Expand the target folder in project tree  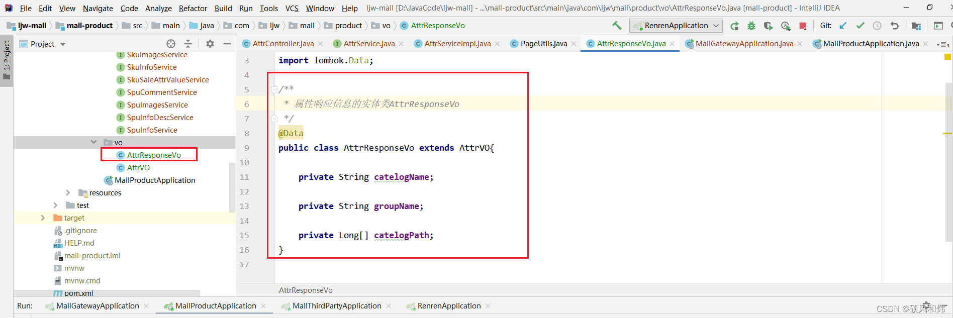43,218
